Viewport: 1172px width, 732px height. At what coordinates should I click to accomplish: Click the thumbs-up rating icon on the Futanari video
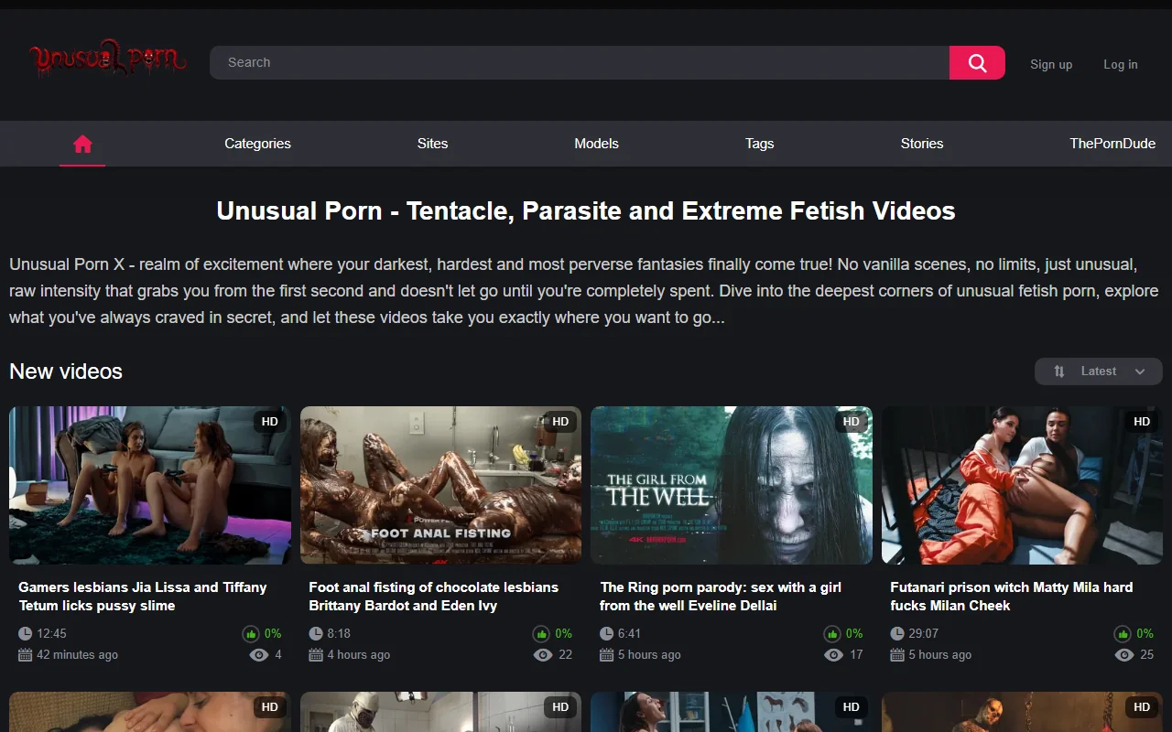tap(1123, 633)
